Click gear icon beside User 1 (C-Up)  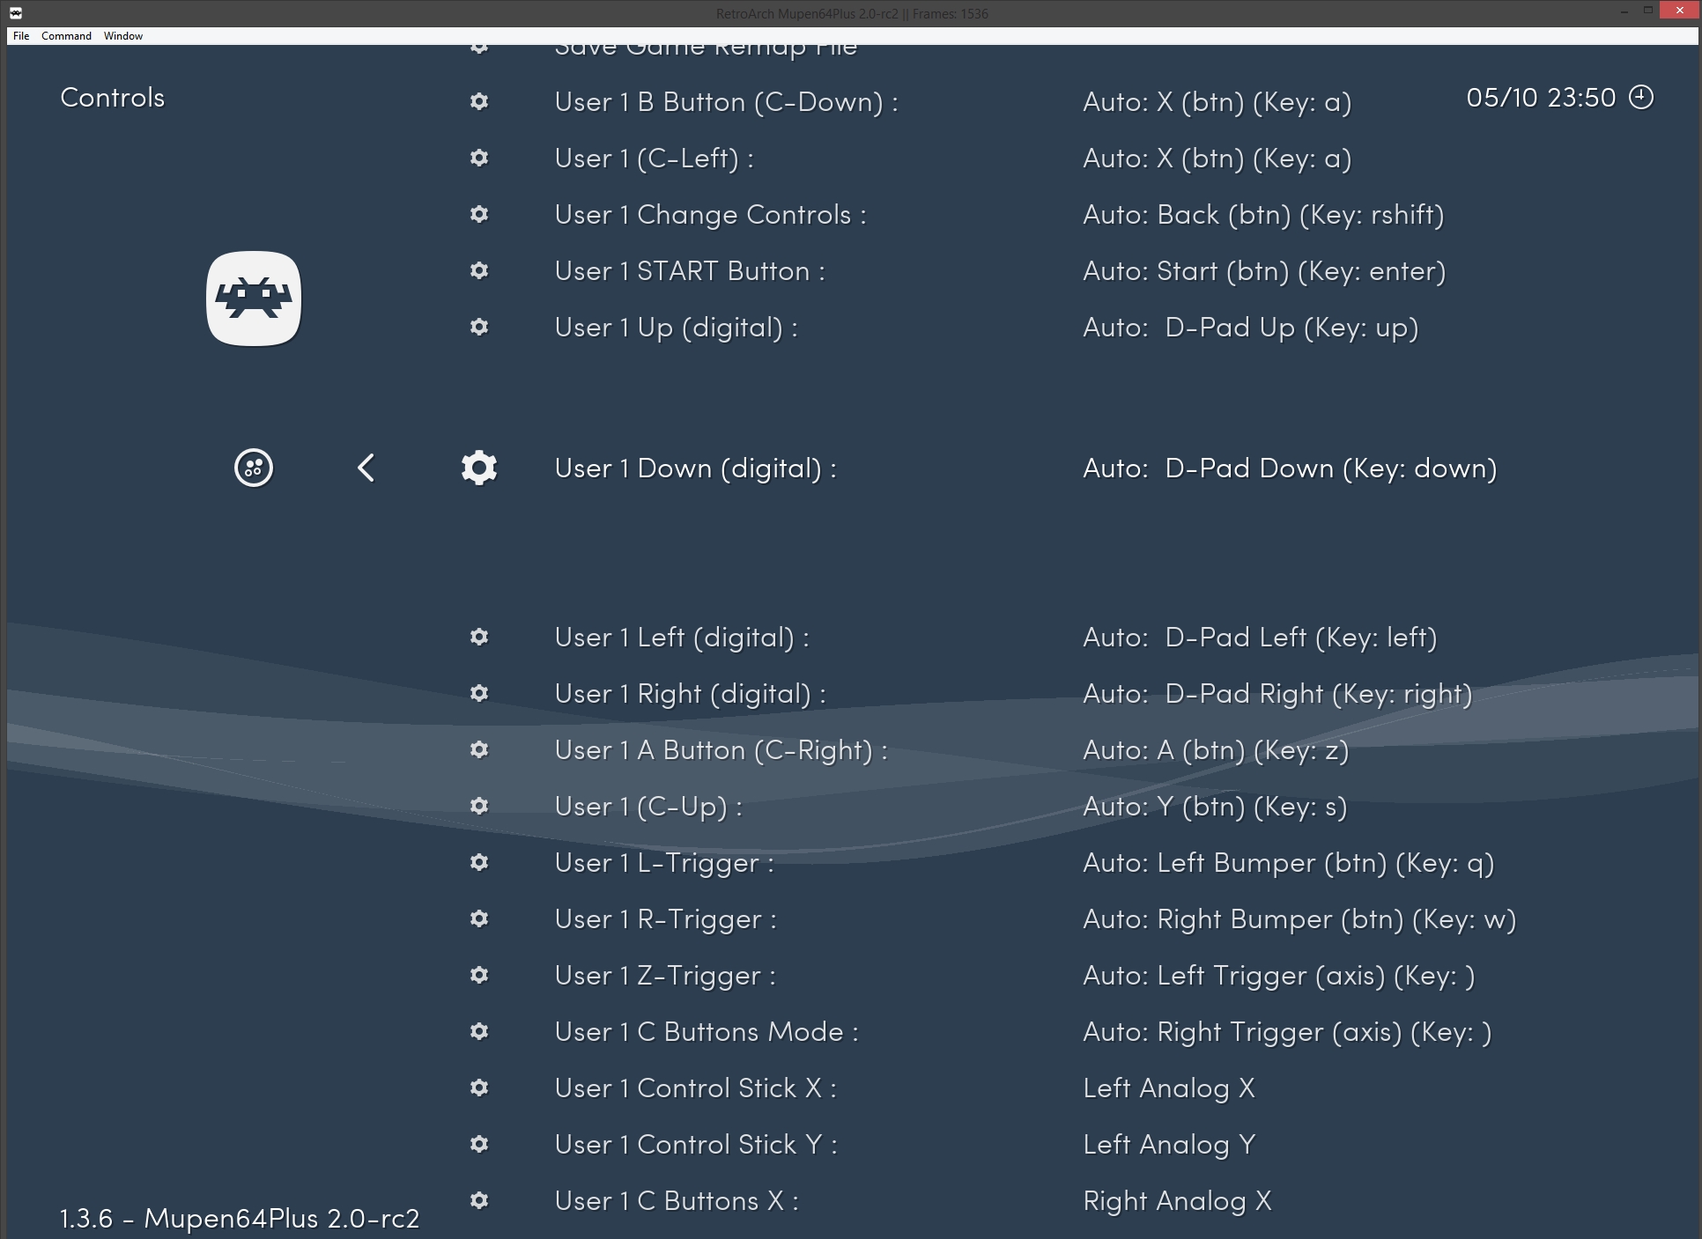[x=479, y=806]
